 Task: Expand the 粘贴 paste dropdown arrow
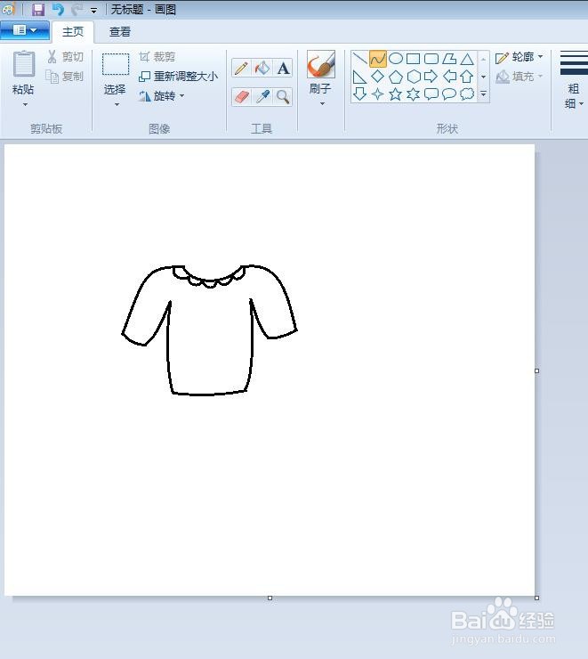point(25,104)
